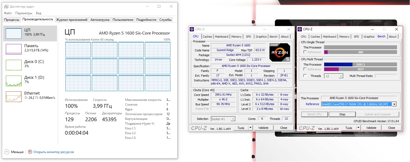
Task: Click the CPU-Z icon in Bench window title
Action: [x=300, y=29]
